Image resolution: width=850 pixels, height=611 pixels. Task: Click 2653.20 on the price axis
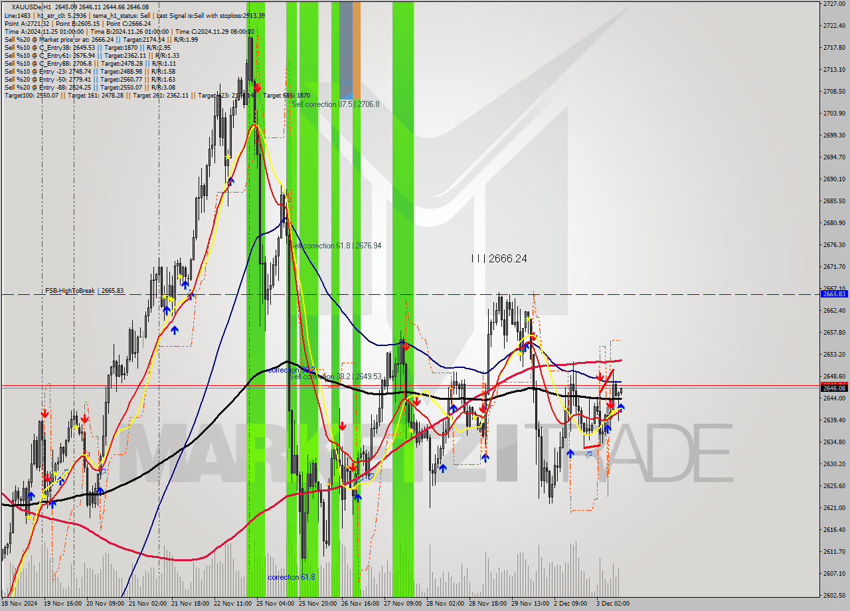[x=833, y=354]
